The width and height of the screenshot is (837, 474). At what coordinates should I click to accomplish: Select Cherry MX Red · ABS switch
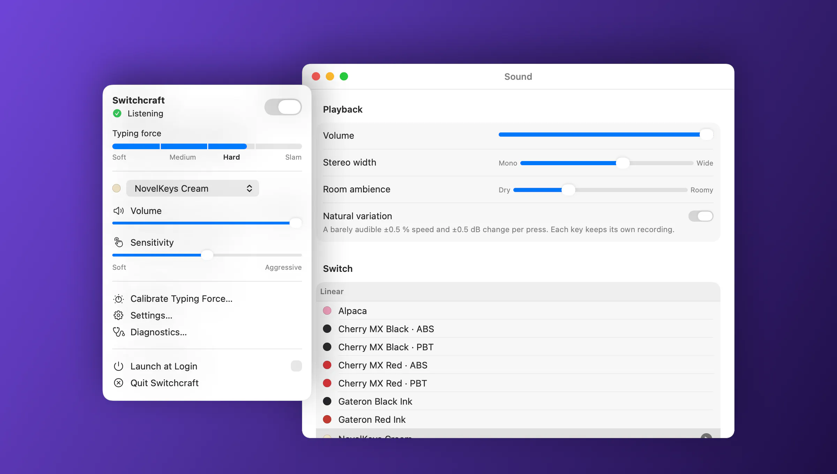click(518, 365)
